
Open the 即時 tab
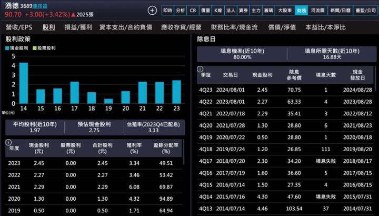pos(168,11)
